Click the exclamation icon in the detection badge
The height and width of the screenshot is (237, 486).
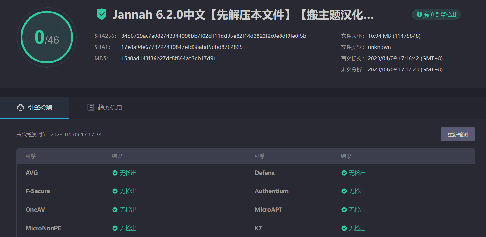[x=419, y=14]
